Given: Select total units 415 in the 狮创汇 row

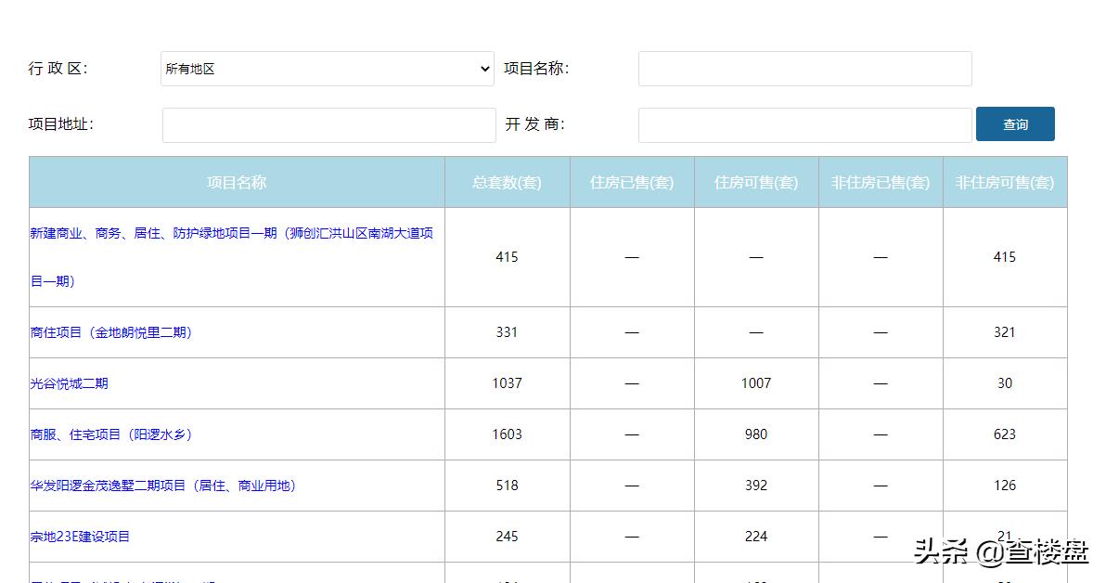Looking at the screenshot, I should 508,257.
